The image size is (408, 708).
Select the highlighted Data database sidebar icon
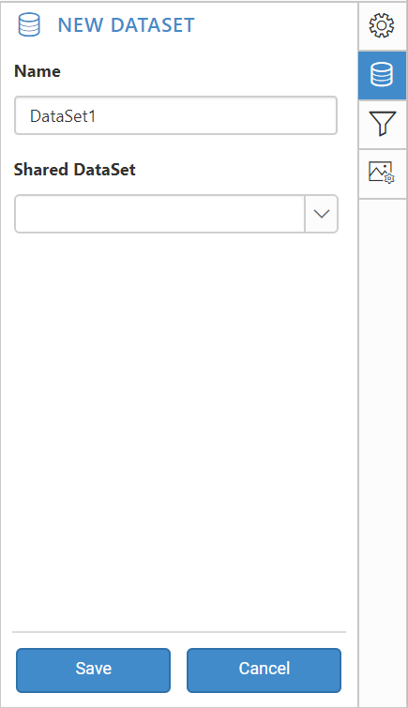382,75
